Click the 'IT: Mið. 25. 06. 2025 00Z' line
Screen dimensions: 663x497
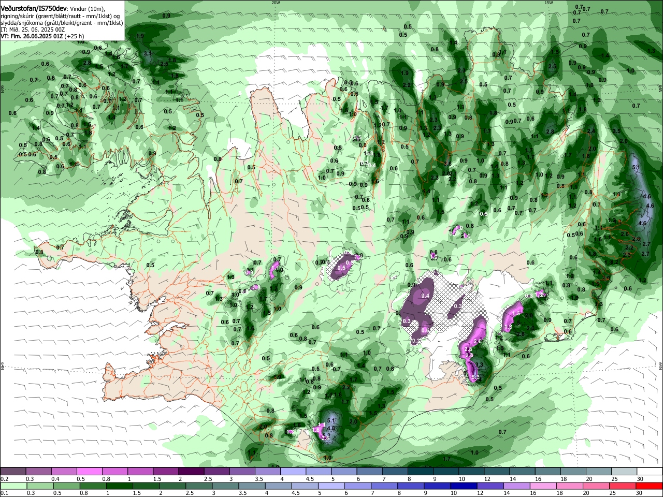point(32,30)
